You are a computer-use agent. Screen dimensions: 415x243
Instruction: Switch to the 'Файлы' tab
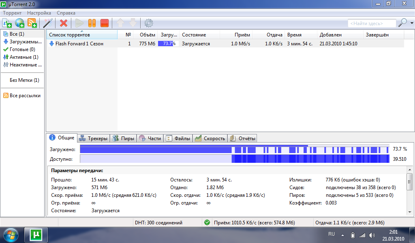pos(178,138)
